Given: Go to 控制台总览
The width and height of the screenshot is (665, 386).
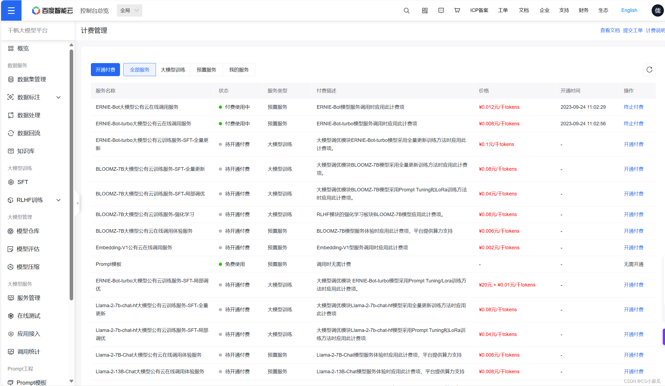Looking at the screenshot, I should (94, 10).
